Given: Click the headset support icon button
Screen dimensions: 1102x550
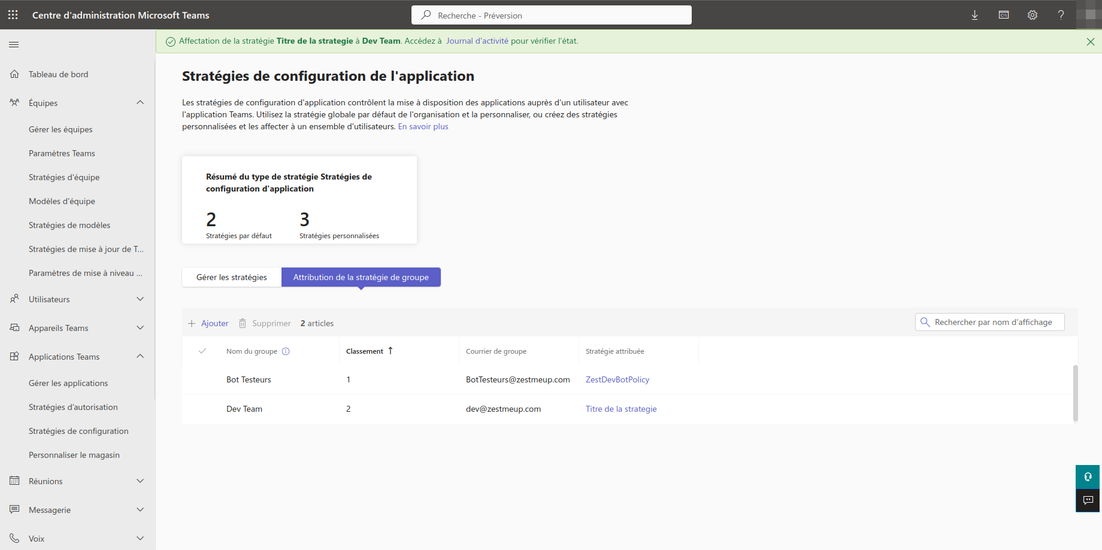Looking at the screenshot, I should click(1088, 477).
